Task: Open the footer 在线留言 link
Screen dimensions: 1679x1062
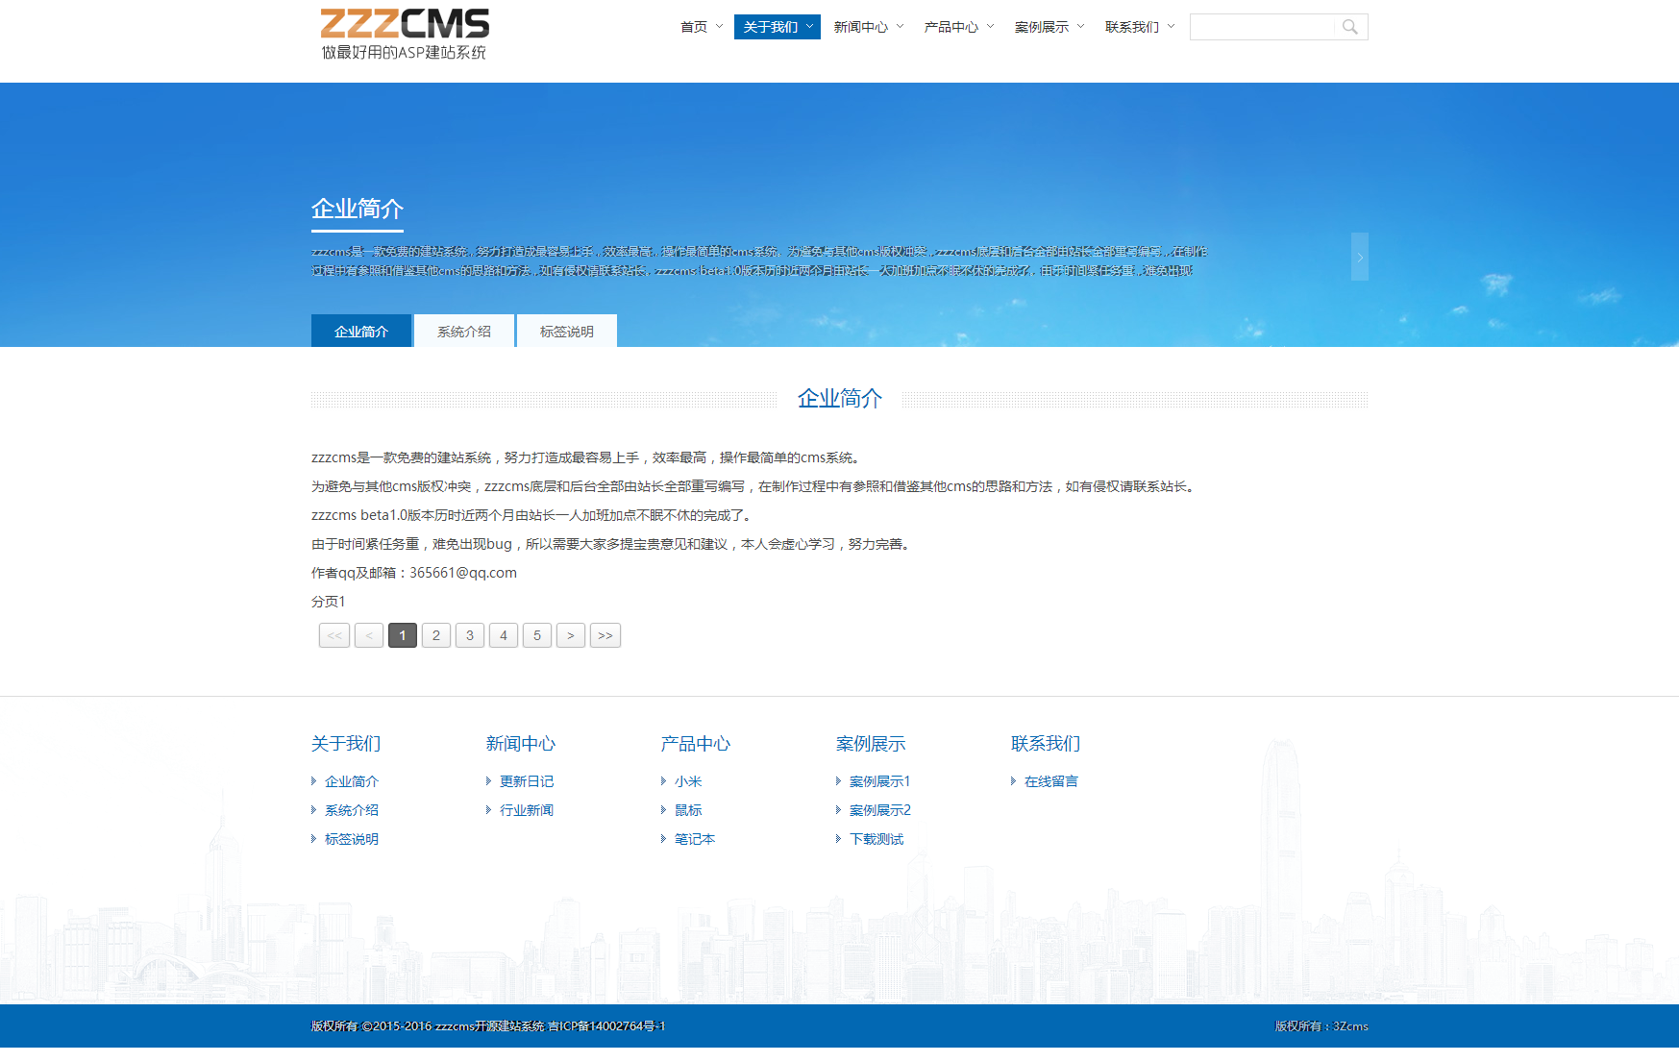Action: click(x=1051, y=781)
